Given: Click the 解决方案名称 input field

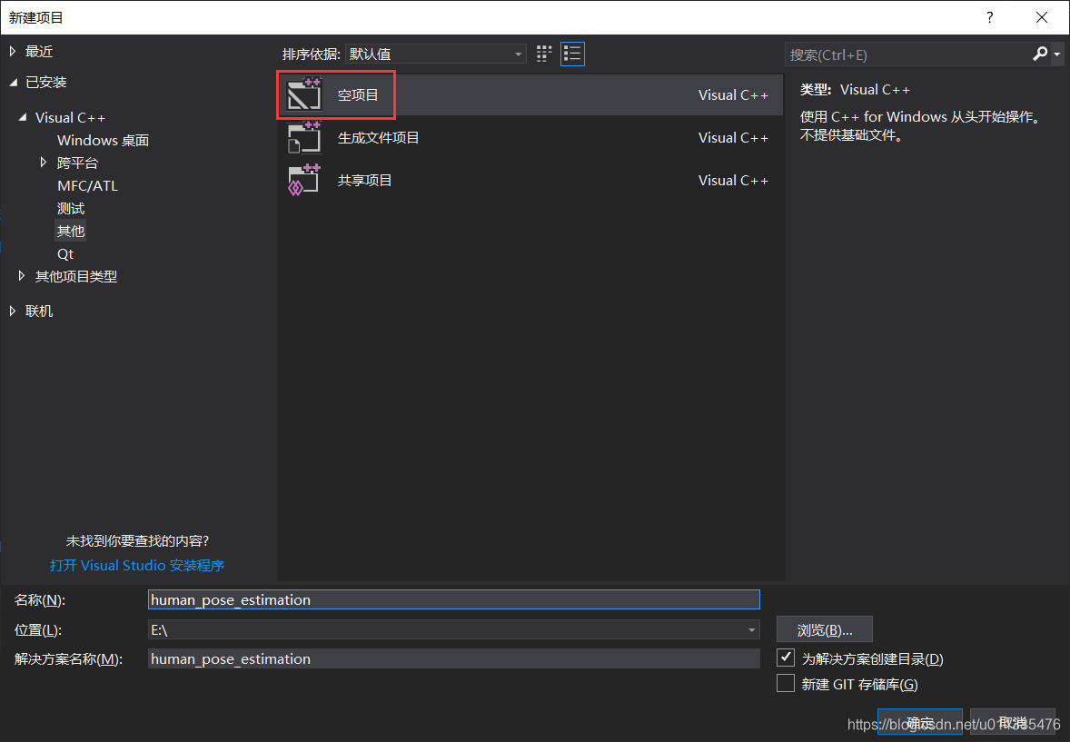Looking at the screenshot, I should [x=454, y=658].
